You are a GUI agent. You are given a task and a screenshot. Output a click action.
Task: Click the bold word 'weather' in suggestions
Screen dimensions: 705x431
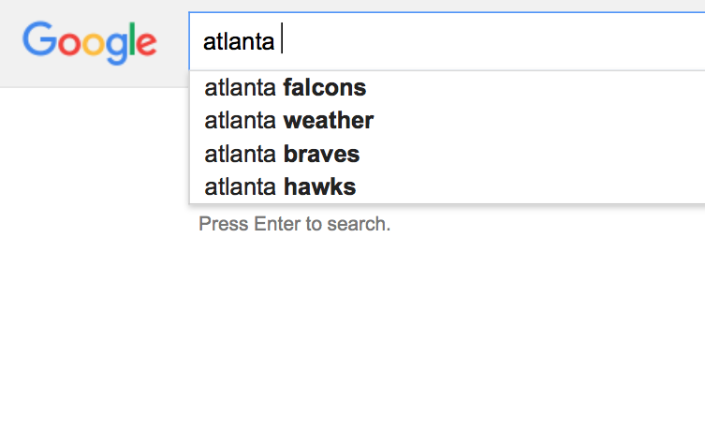[328, 121]
